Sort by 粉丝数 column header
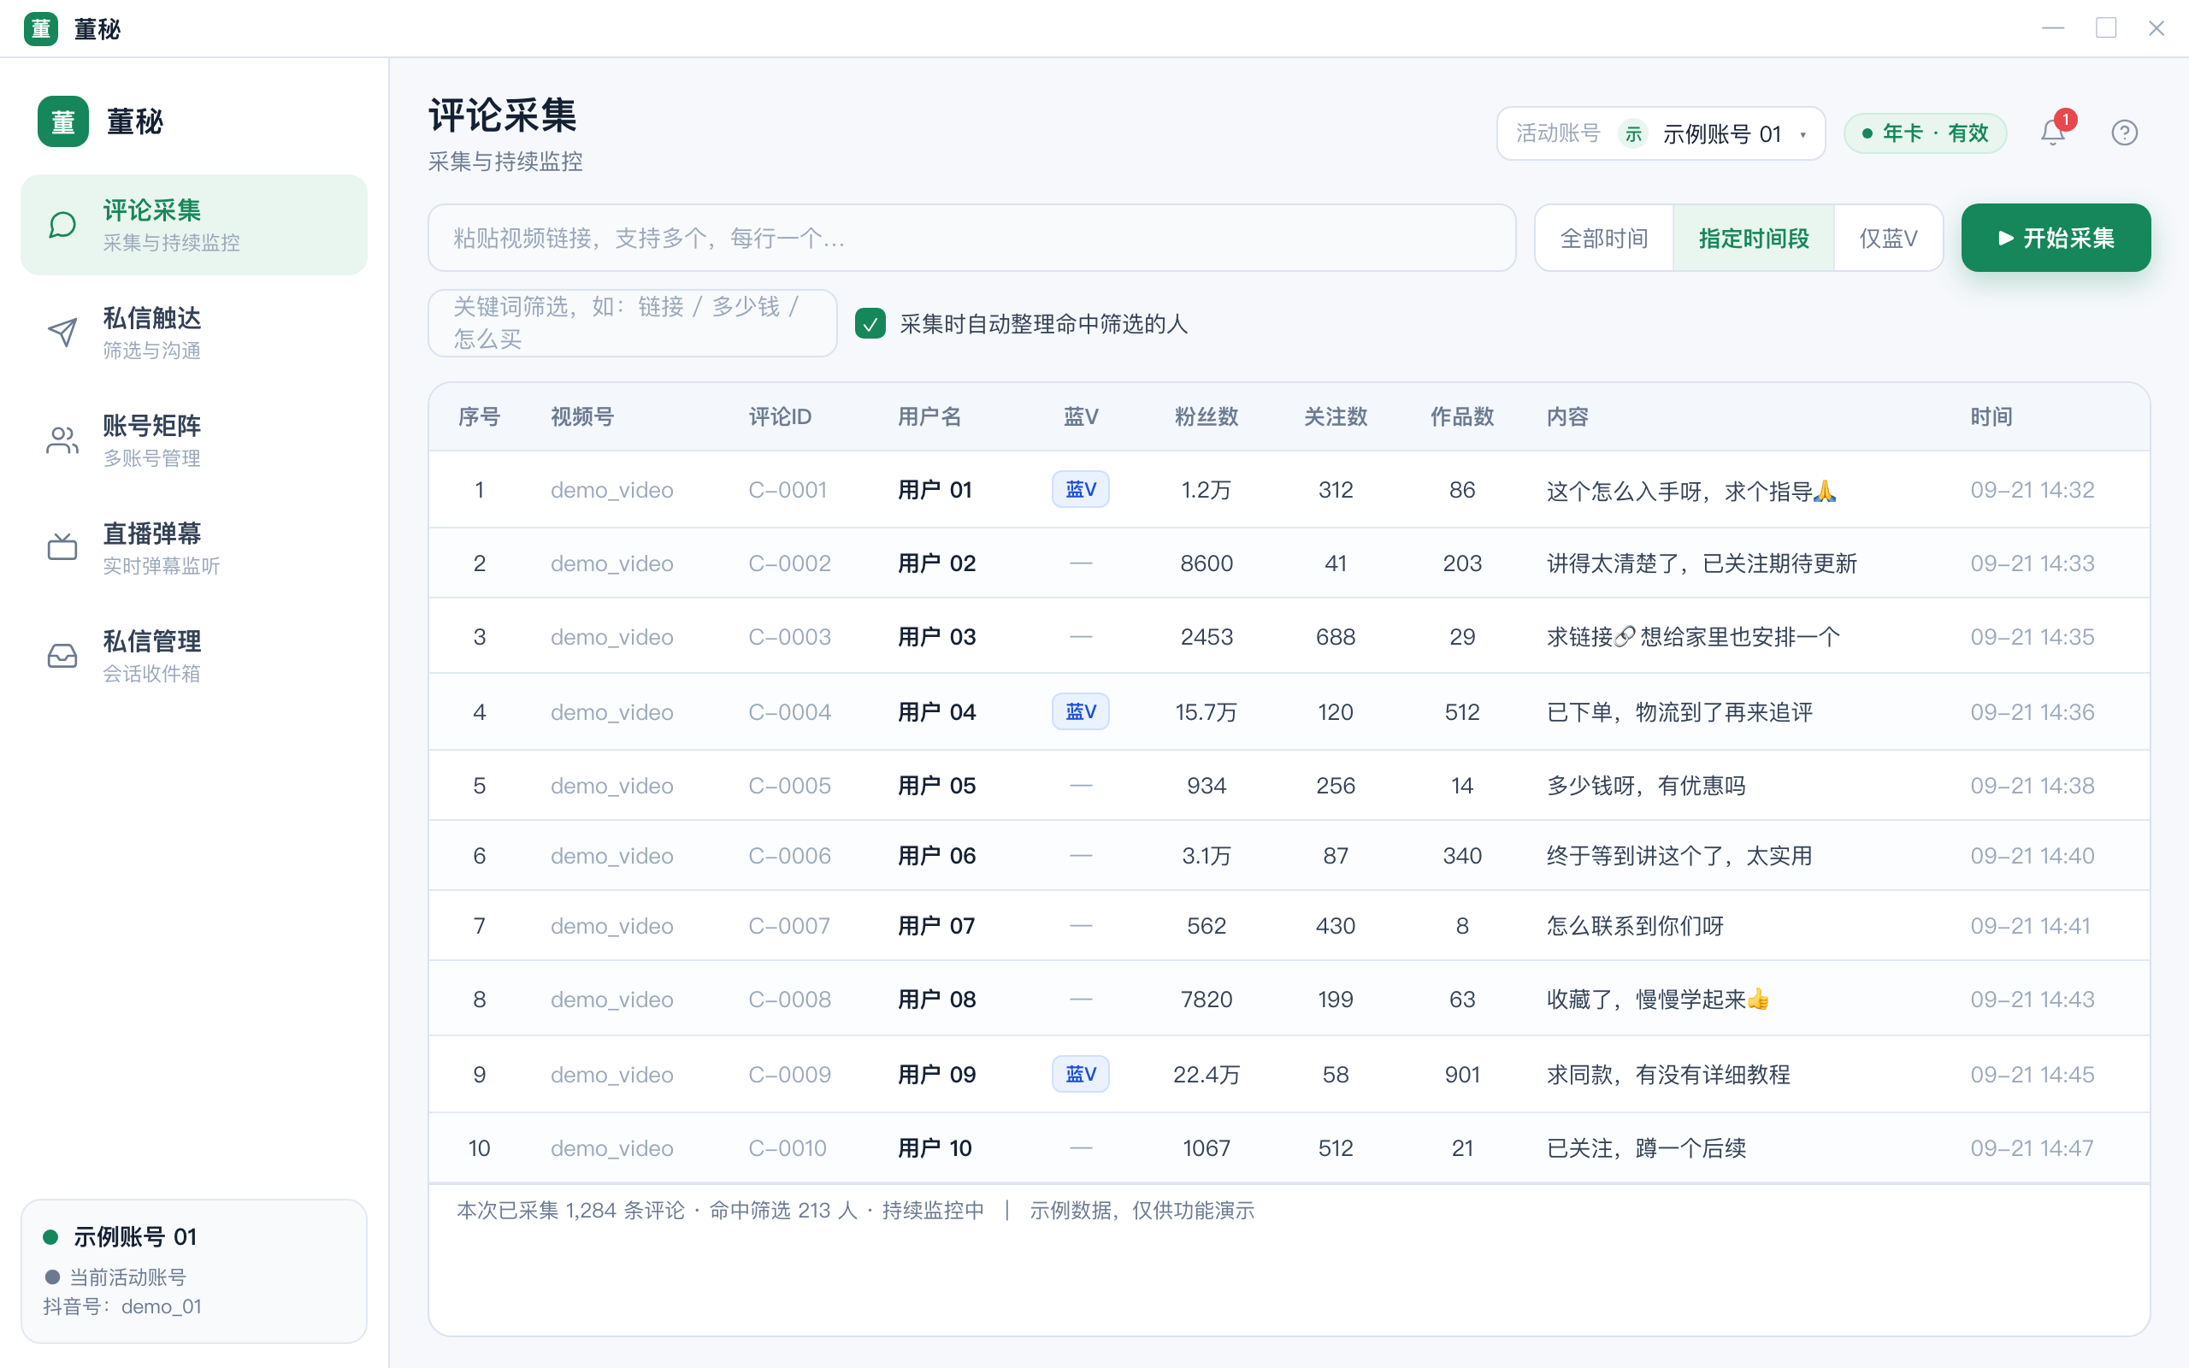The height and width of the screenshot is (1368, 2189). [1206, 417]
